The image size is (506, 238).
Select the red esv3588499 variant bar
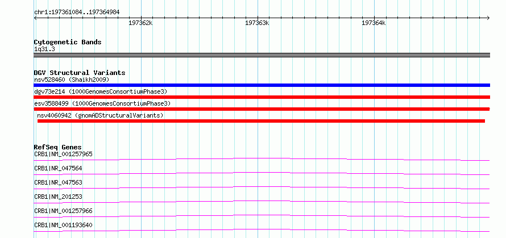point(262,109)
